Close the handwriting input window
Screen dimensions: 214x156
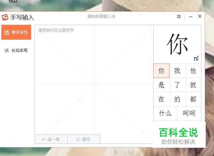coord(200,16)
